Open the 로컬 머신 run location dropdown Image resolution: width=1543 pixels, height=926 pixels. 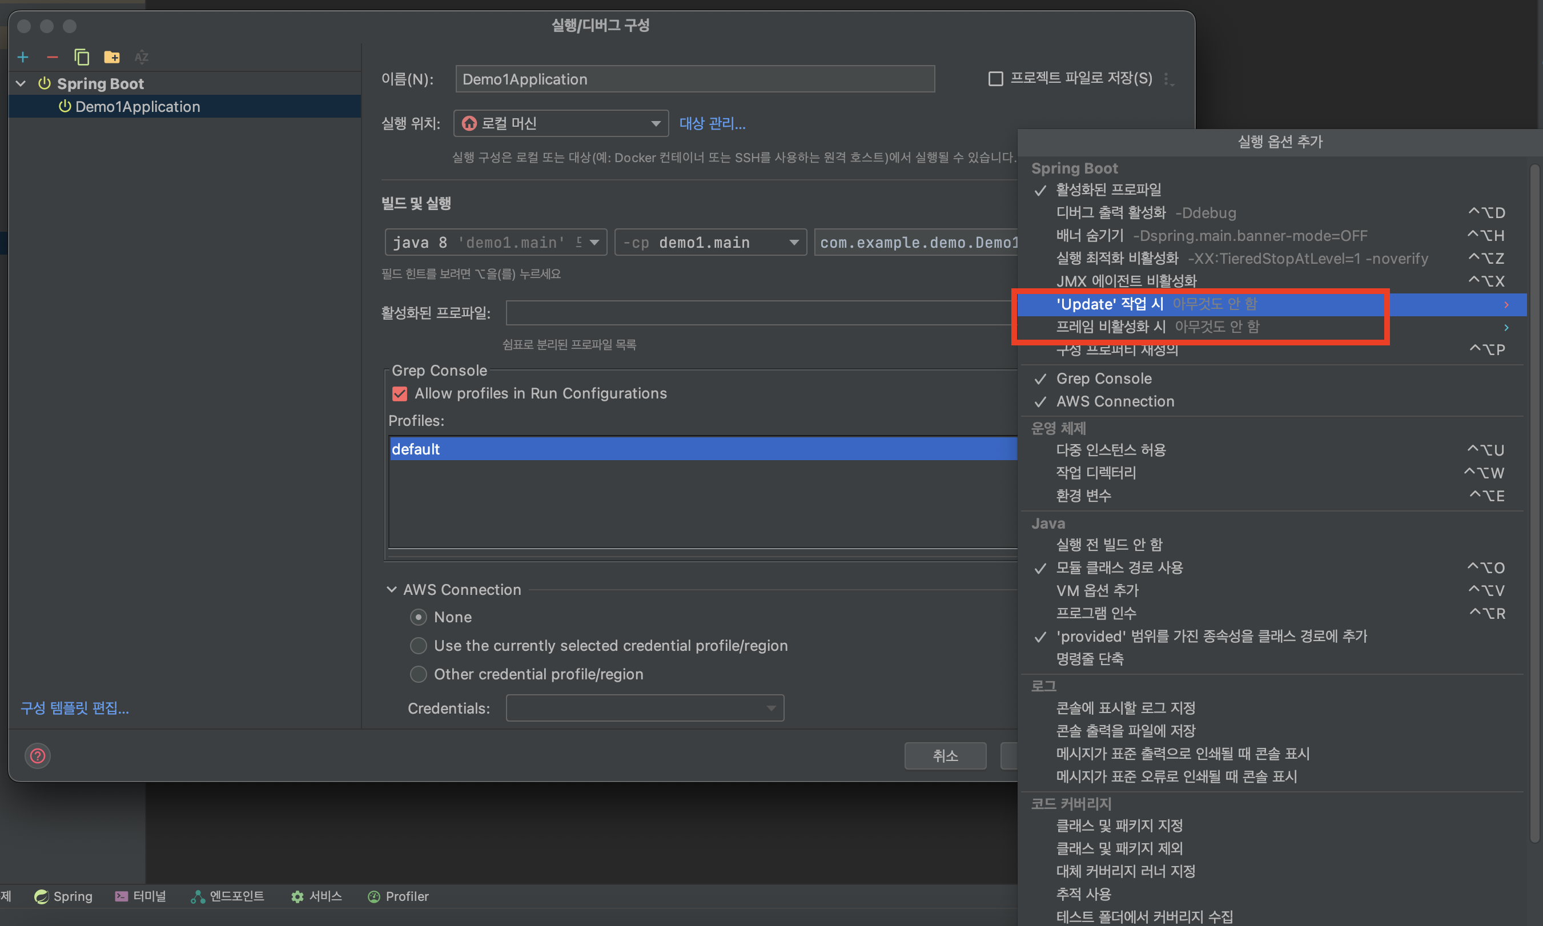(561, 123)
